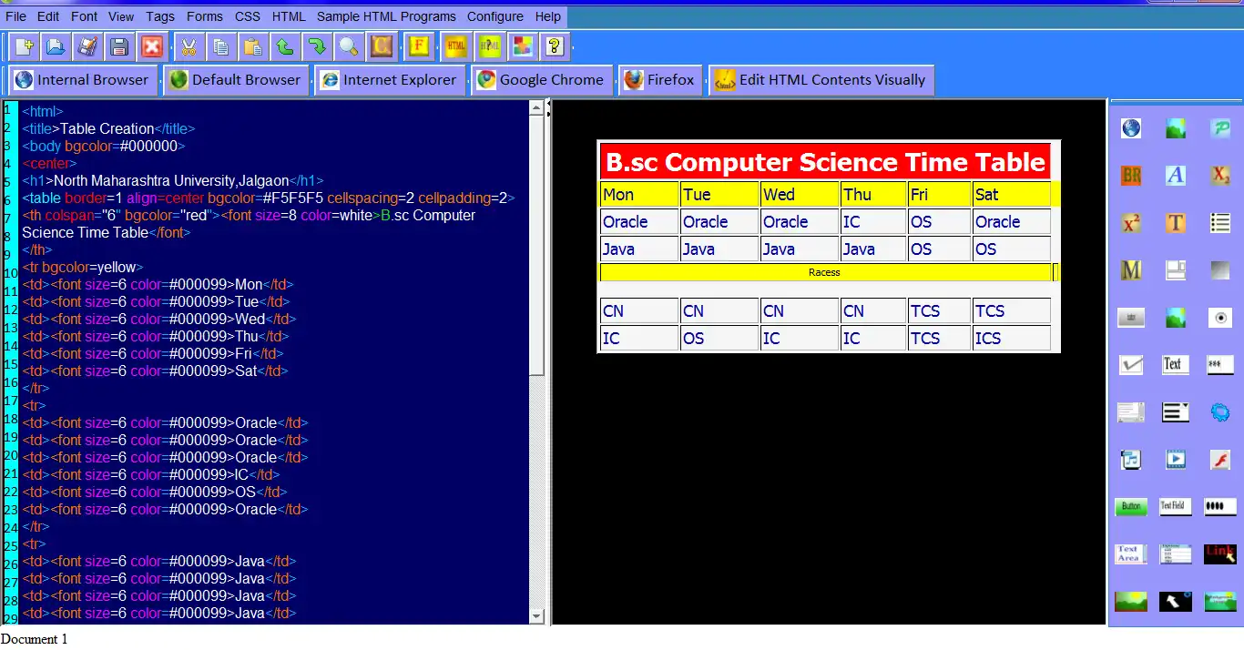Insert video using play film icon
1244x650 pixels.
pos(1176,460)
